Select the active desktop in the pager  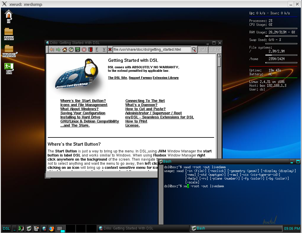(61, 229)
